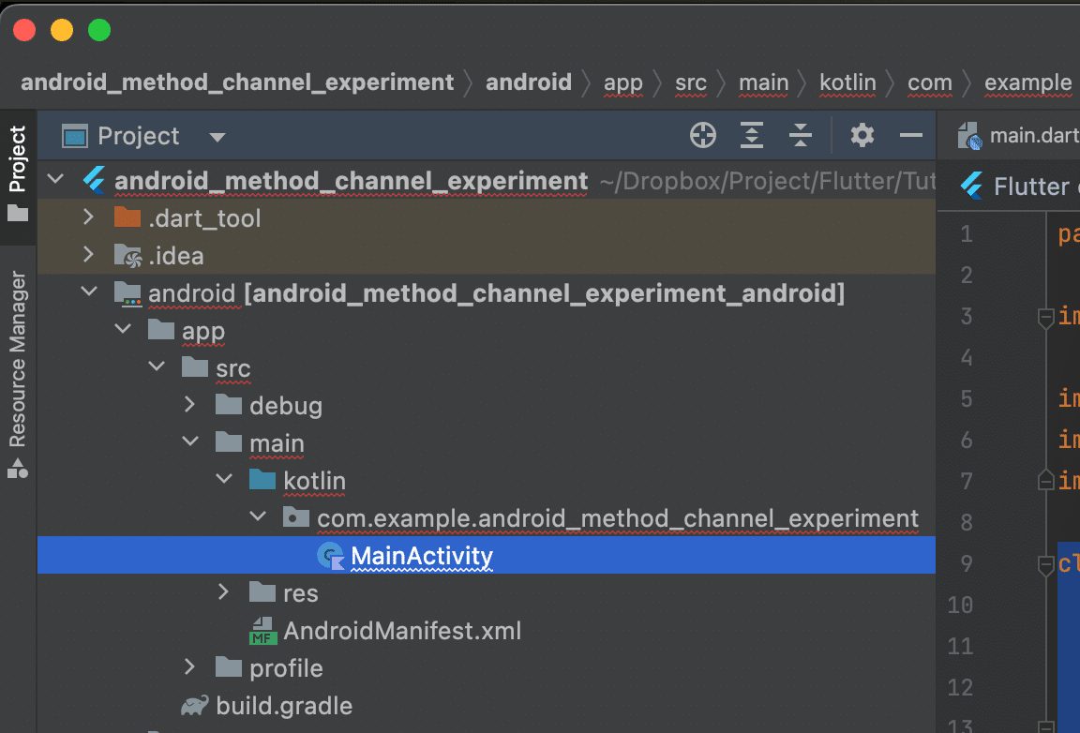Click the Gradle elephant icon beside build.gradle
This screenshot has width=1080, height=733.
tap(194, 705)
